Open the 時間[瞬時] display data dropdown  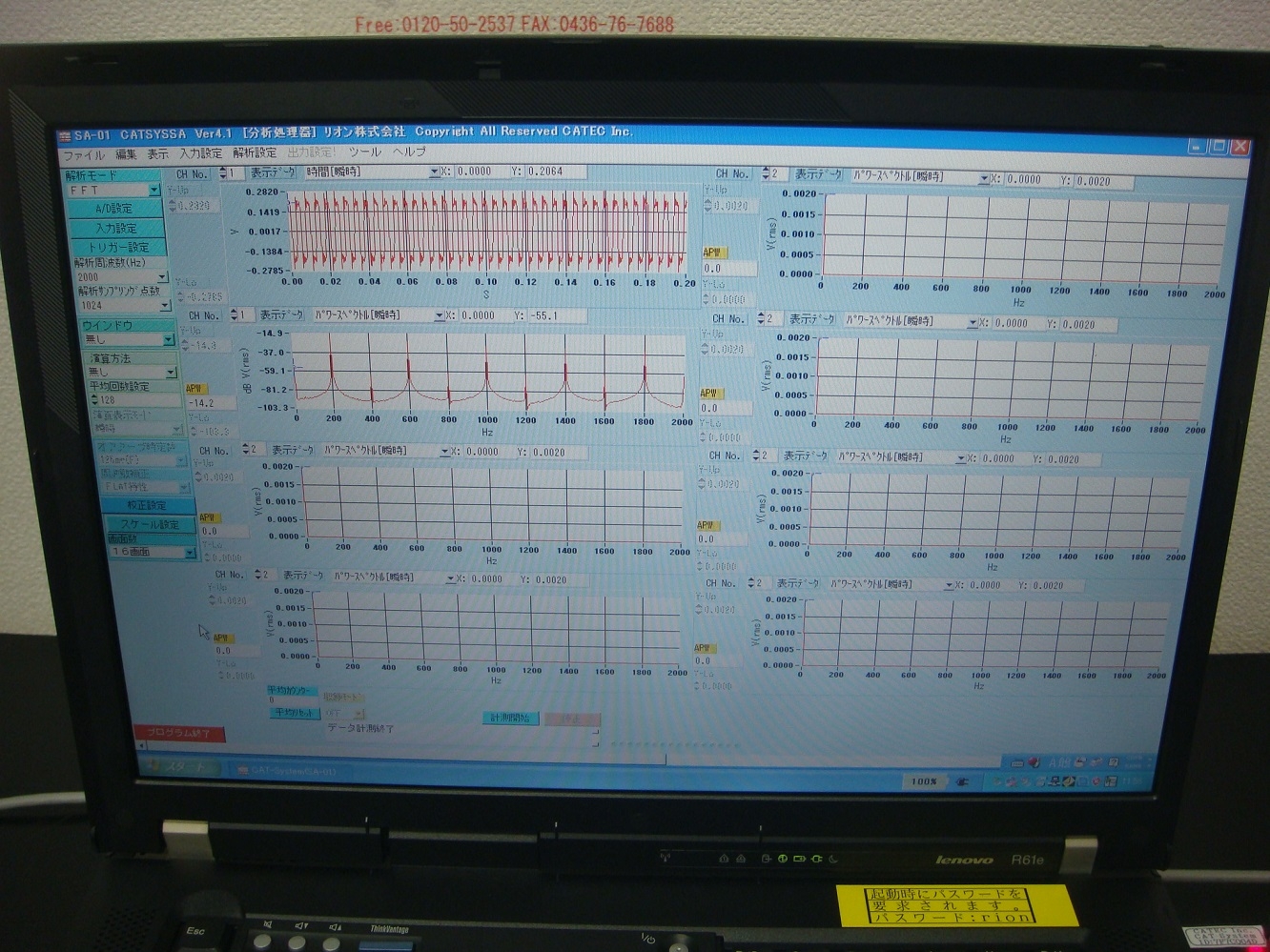coord(434,172)
